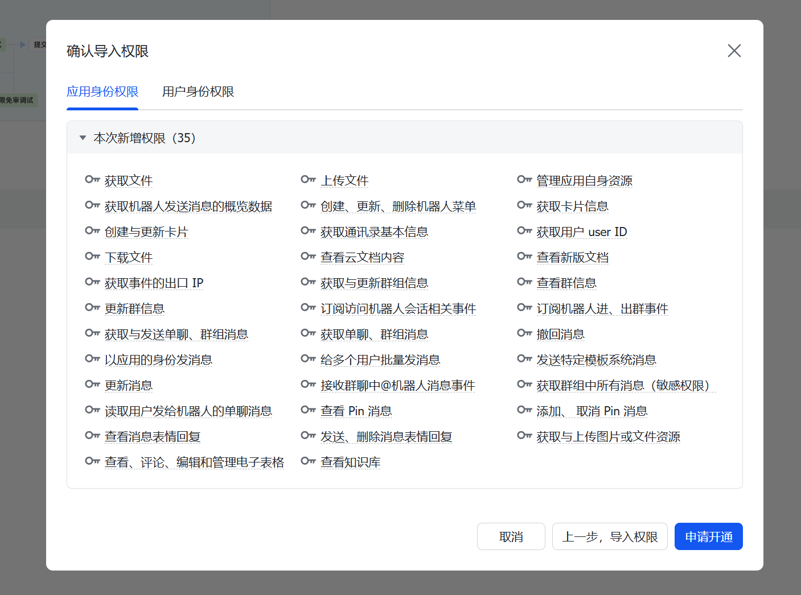Go back with 上一步，导入权限 button

(610, 536)
